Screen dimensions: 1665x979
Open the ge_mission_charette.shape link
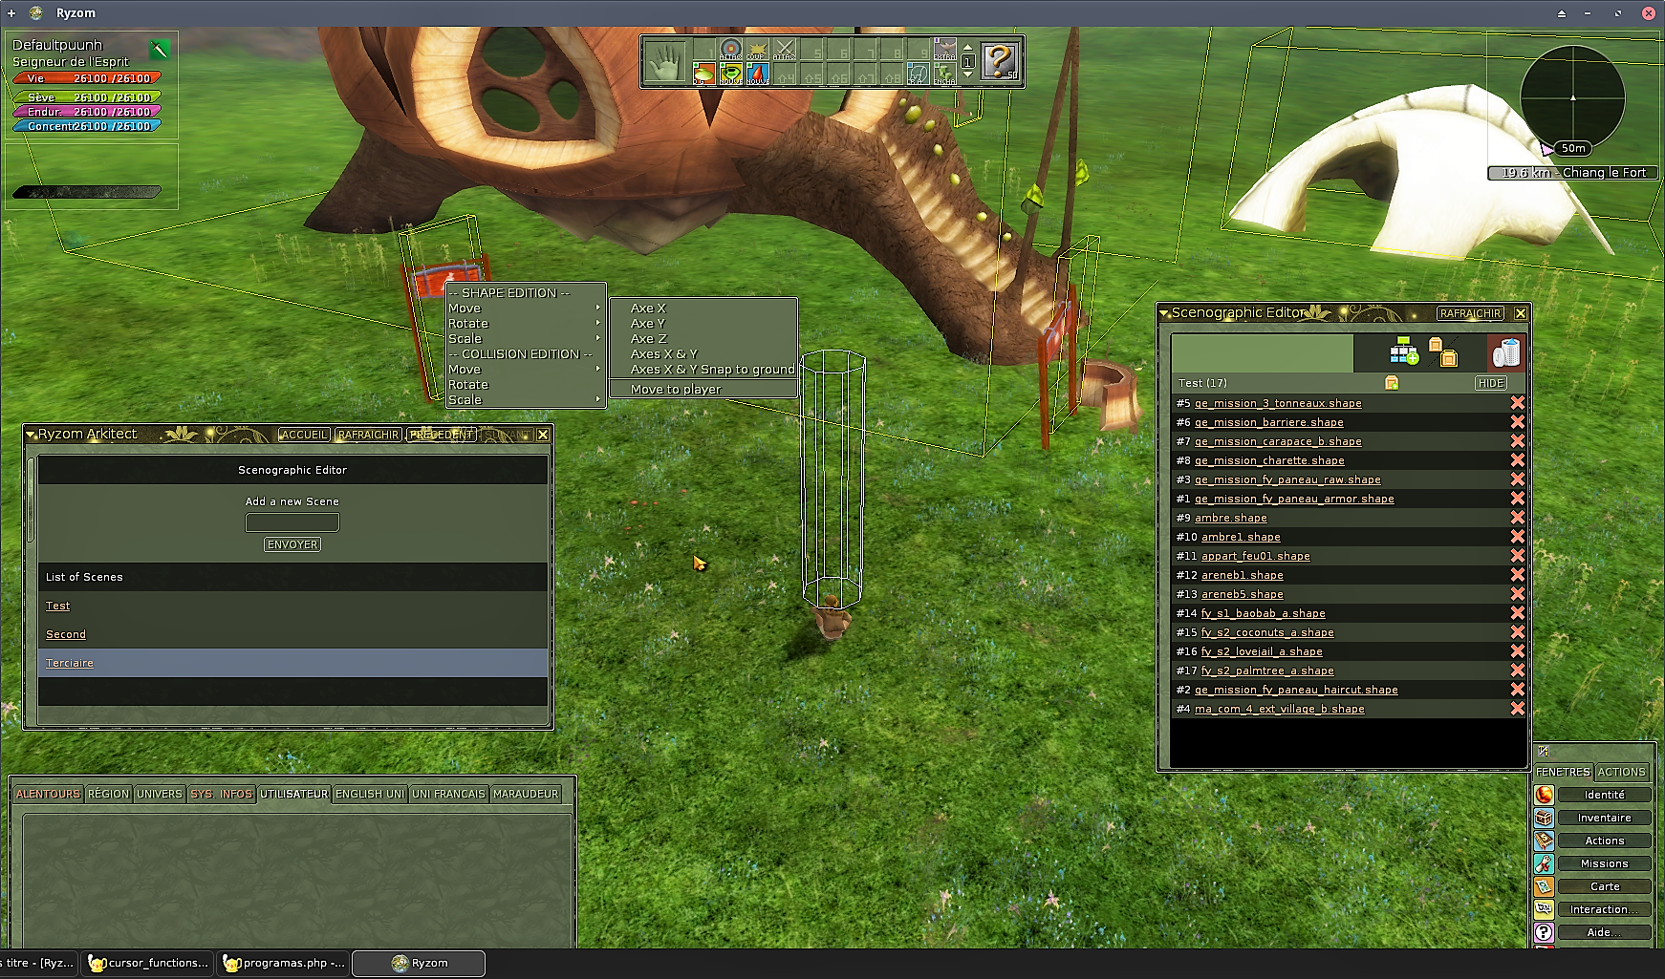pos(1269,460)
